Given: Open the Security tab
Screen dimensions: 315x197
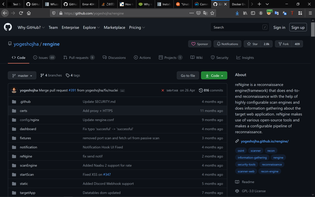Looking at the screenshot, I should [x=220, y=58].
